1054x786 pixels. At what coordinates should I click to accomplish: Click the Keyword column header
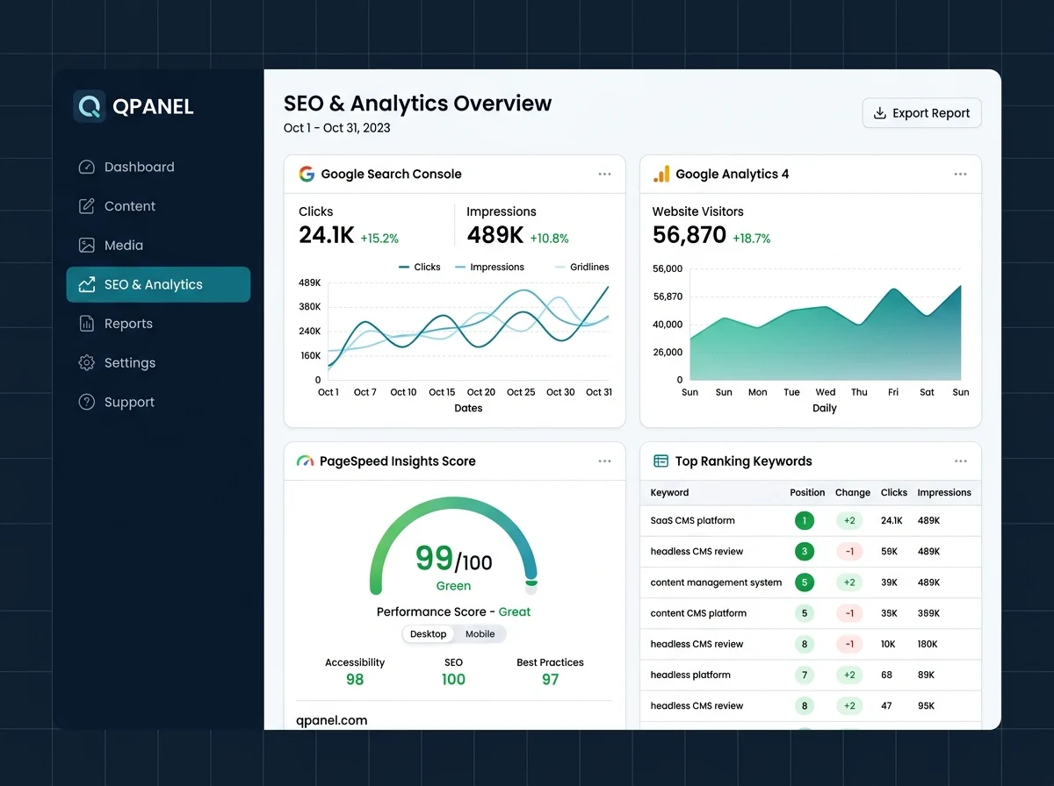(x=669, y=492)
